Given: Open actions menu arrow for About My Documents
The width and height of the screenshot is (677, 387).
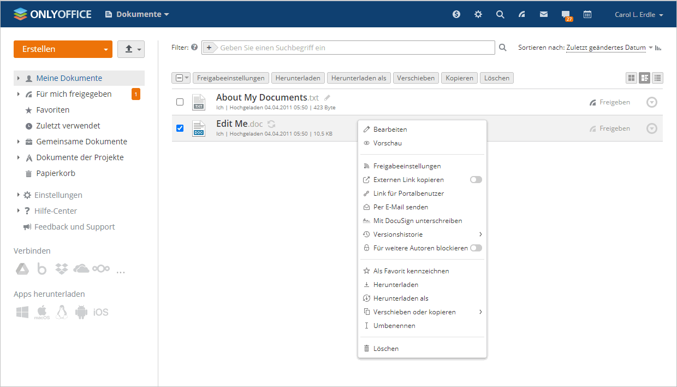Looking at the screenshot, I should pyautogui.click(x=652, y=102).
